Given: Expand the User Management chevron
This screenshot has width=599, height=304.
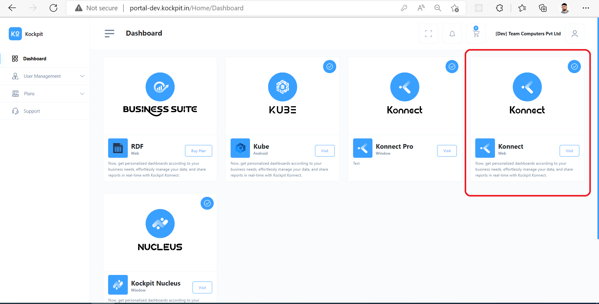Looking at the screenshot, I should click(x=82, y=76).
